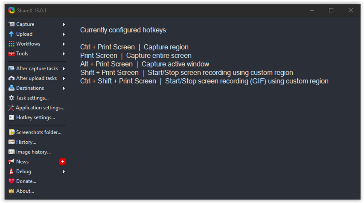The image size is (364, 203).
Task: Click the Task settings gear icon
Action: tap(11, 98)
